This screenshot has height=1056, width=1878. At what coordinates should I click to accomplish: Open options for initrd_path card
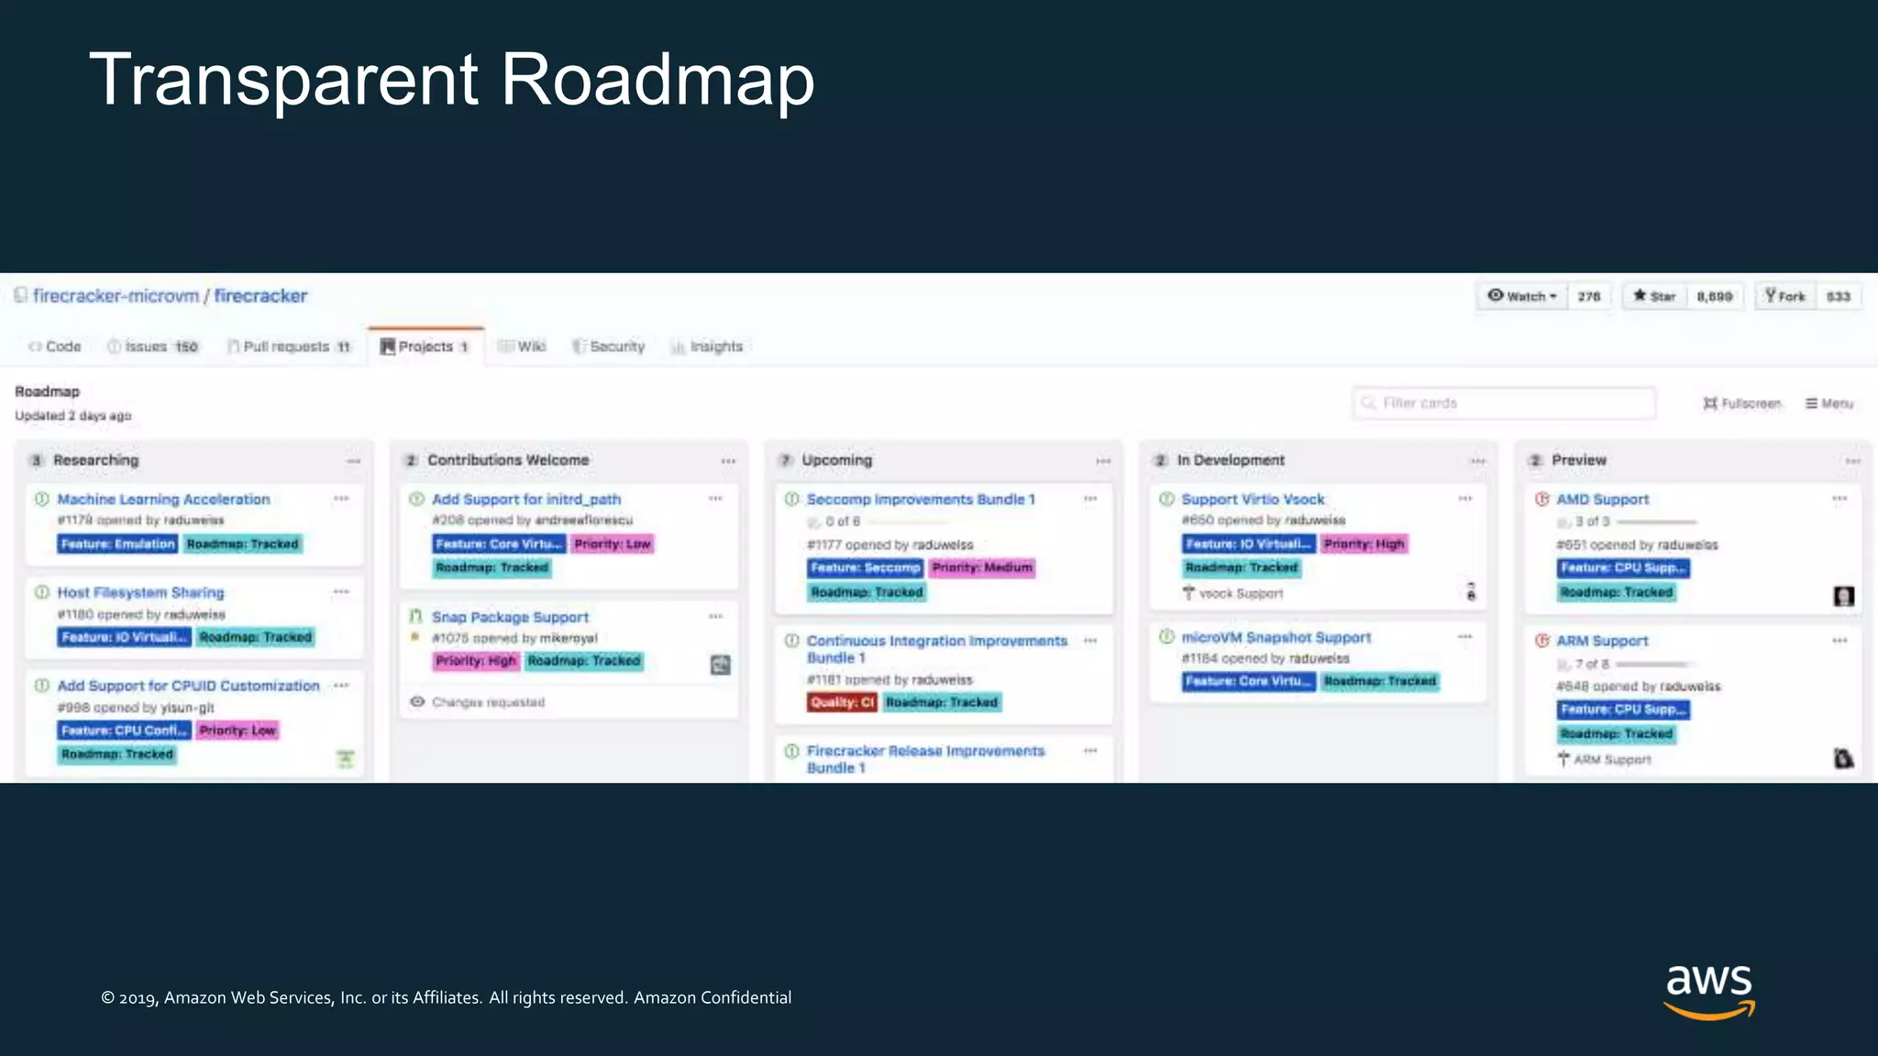pyautogui.click(x=715, y=499)
